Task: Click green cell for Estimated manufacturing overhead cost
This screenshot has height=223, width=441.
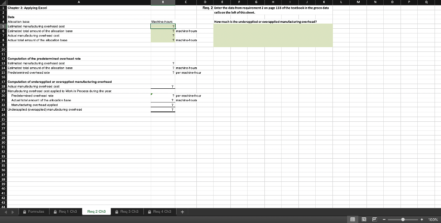Action: (163, 26)
